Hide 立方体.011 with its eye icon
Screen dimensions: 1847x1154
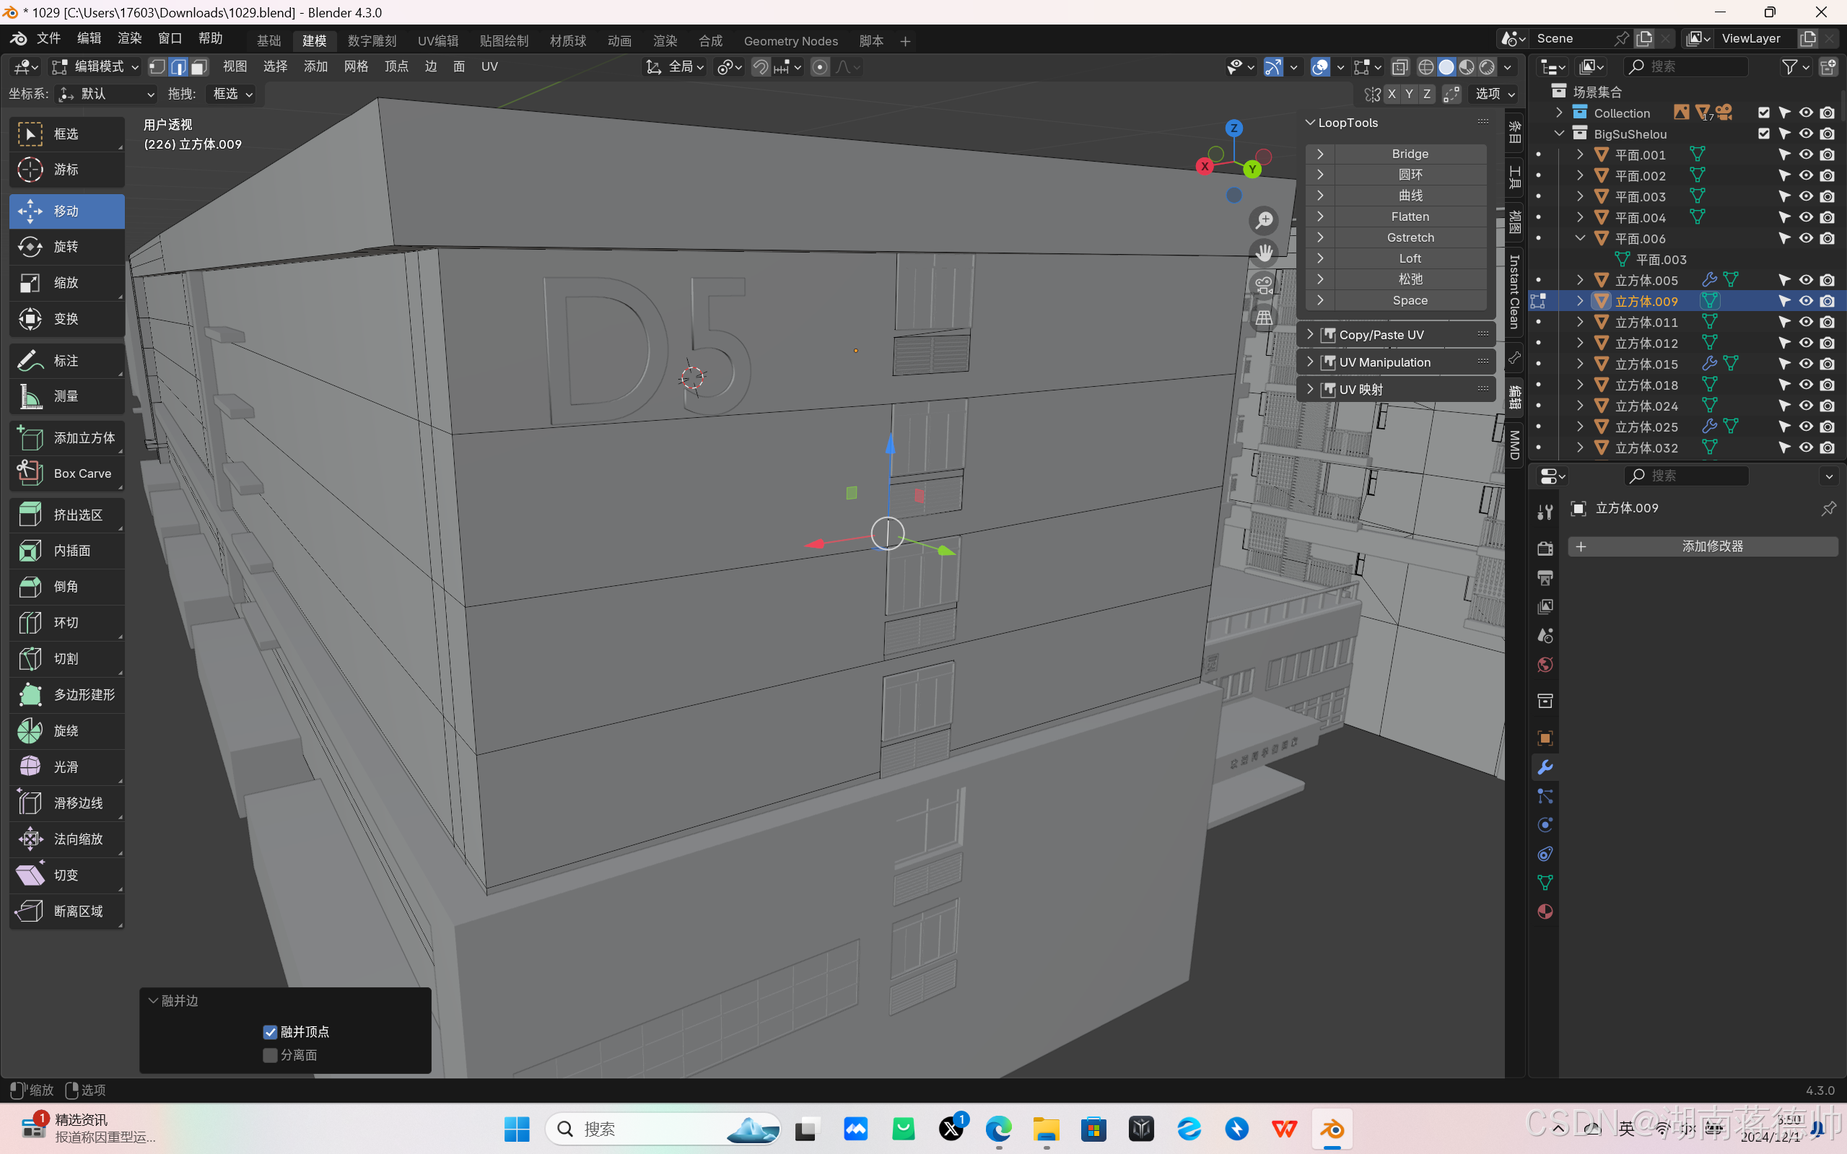[1805, 322]
